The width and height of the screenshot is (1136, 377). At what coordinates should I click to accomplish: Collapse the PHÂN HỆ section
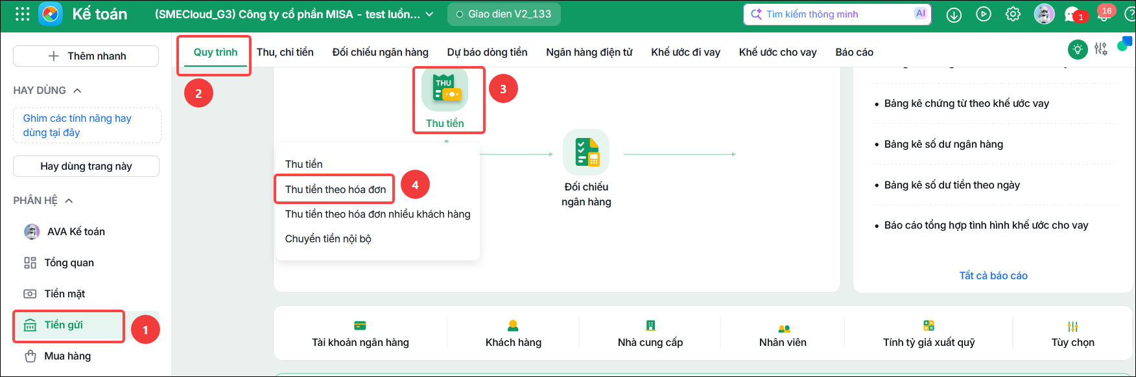[69, 201]
